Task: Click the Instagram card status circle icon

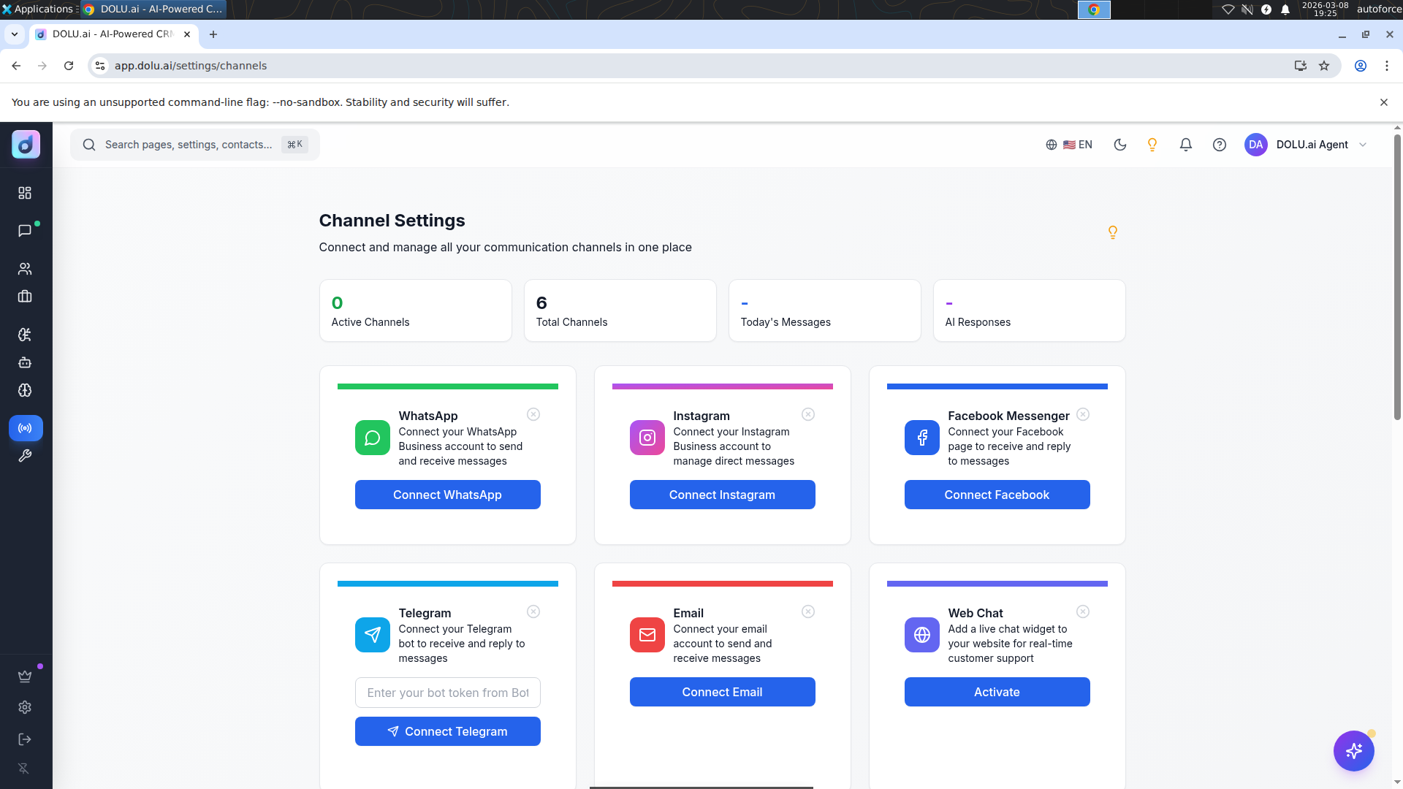Action: click(x=808, y=414)
